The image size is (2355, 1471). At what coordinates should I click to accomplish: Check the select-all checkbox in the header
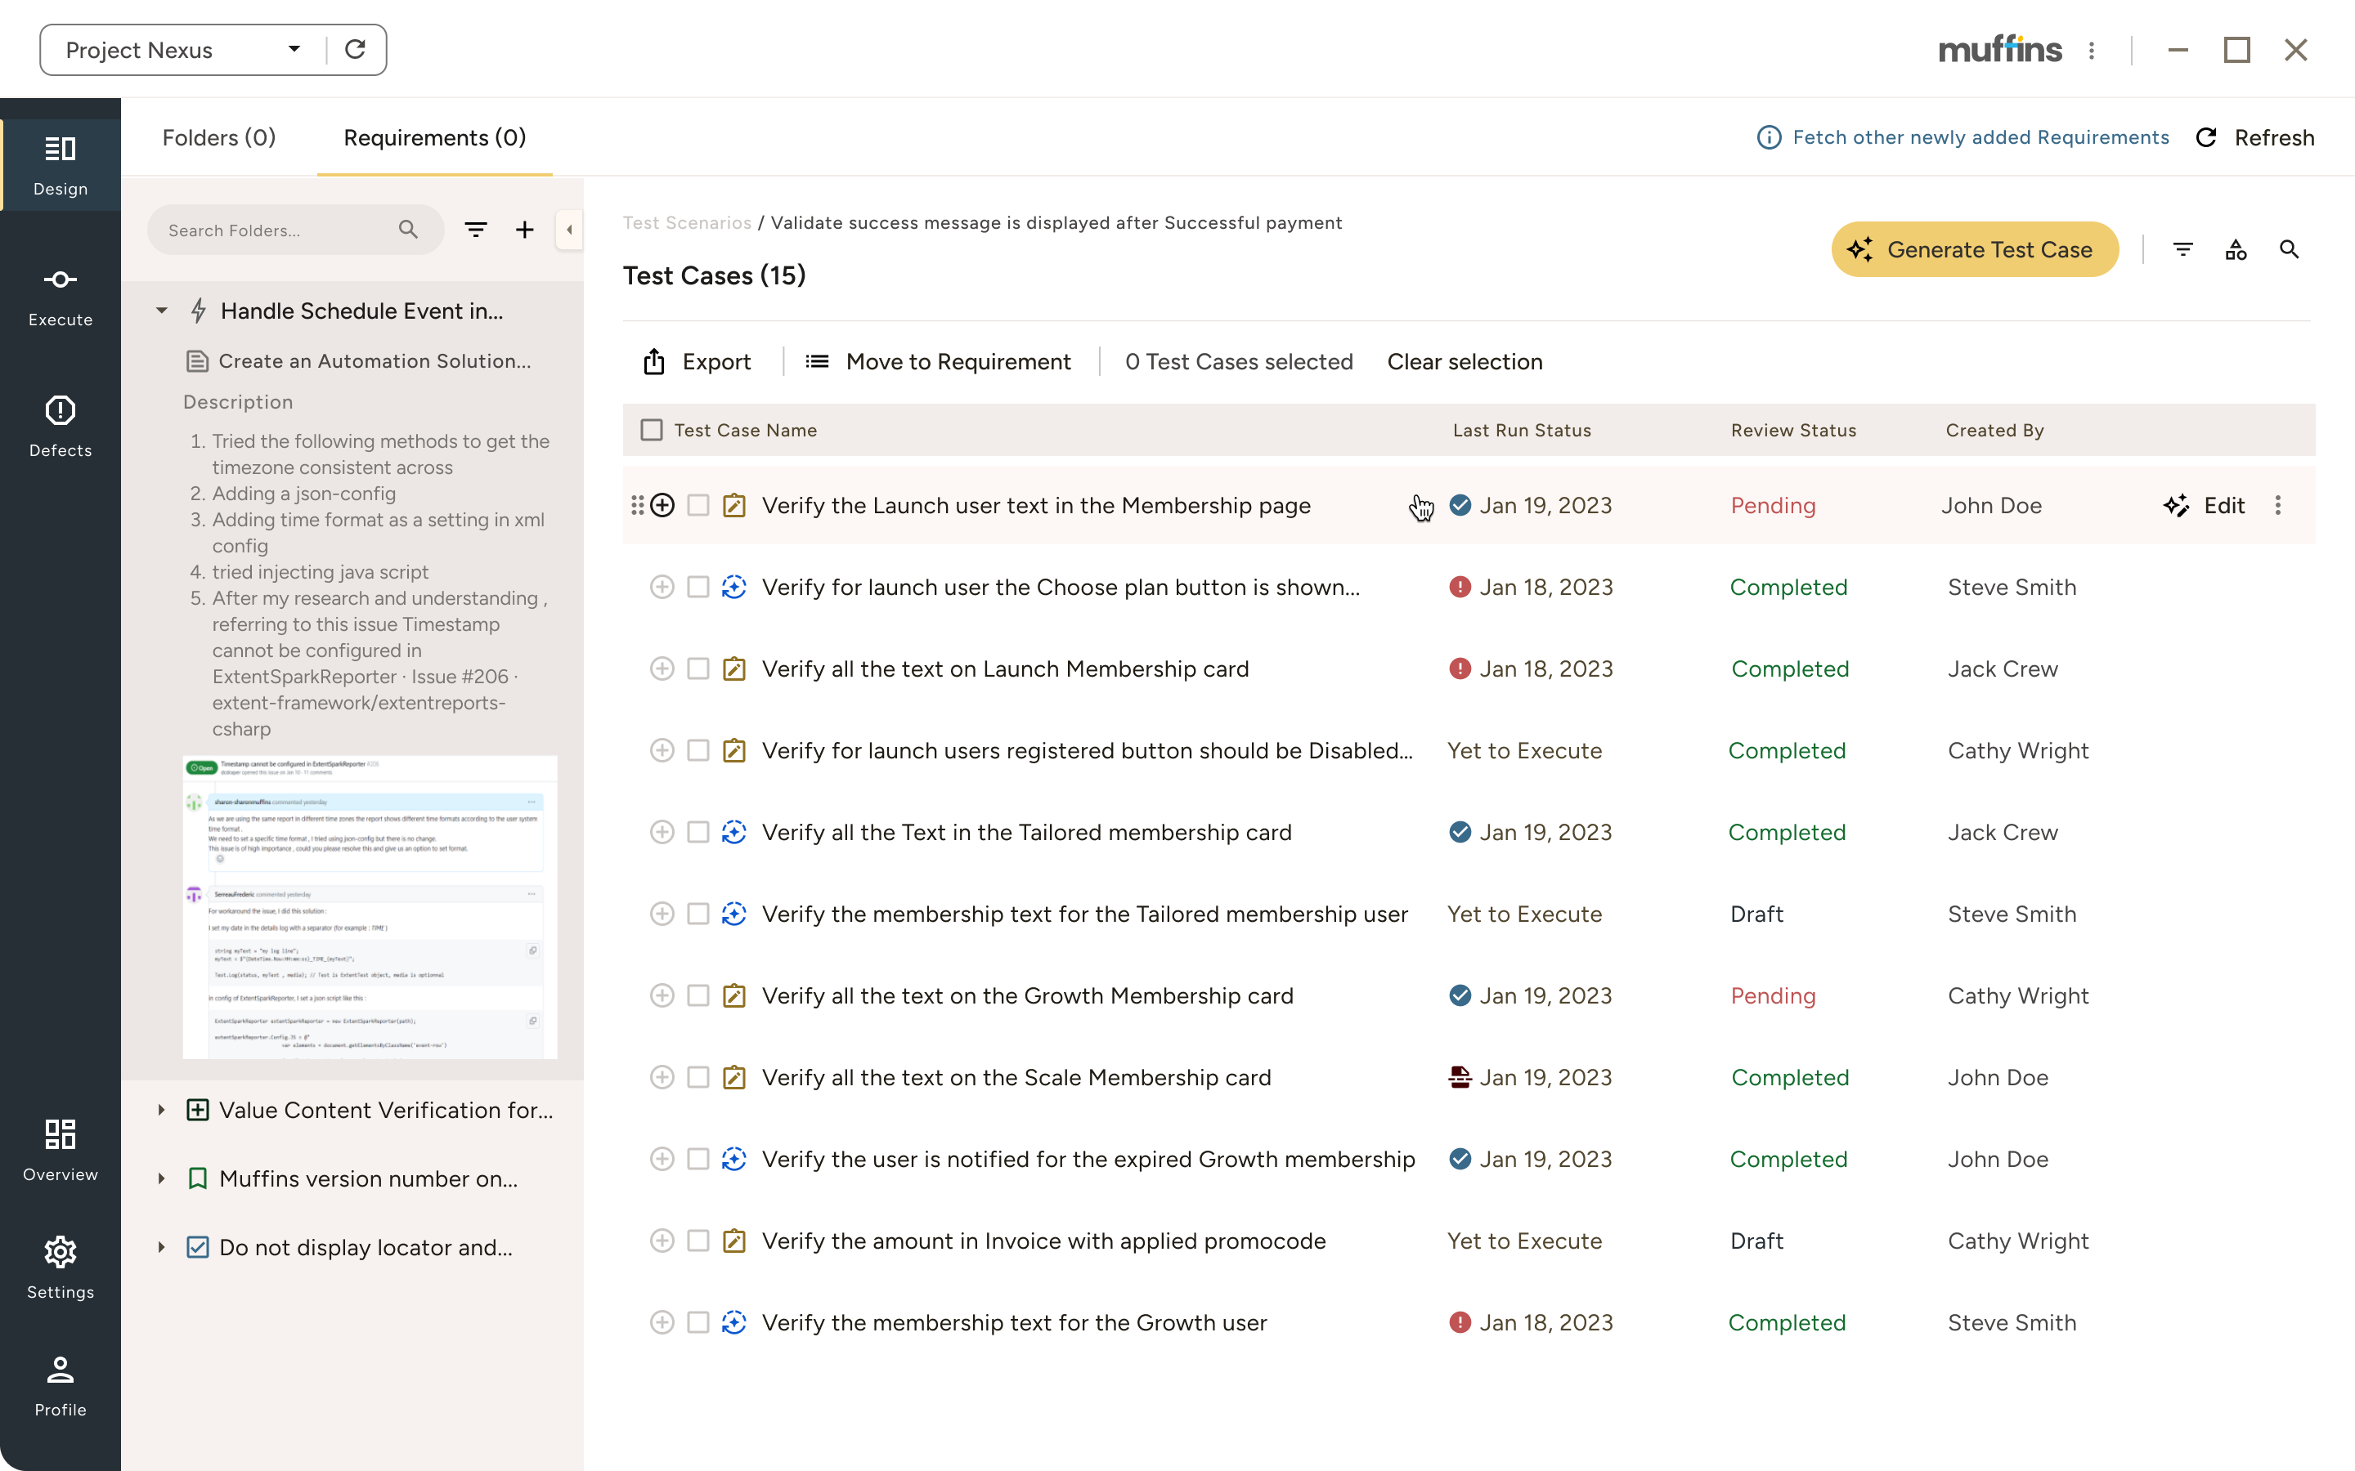652,429
